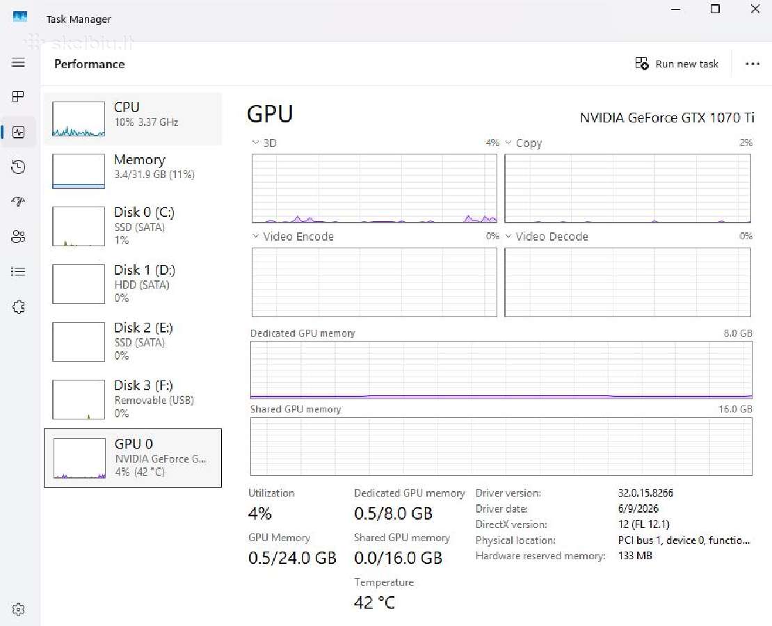772x626 pixels.
Task: Click the GPU 0 mini graph thumbnail
Action: [x=79, y=458]
